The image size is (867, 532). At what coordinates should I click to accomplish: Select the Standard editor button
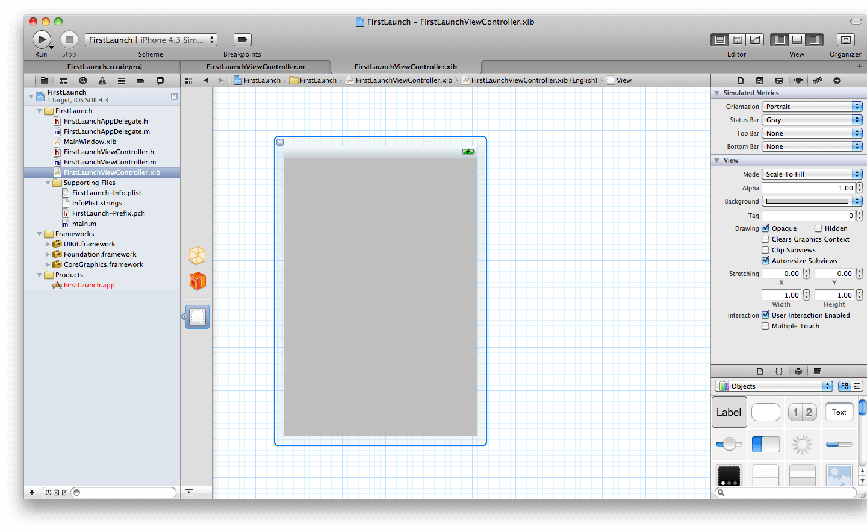pos(719,40)
